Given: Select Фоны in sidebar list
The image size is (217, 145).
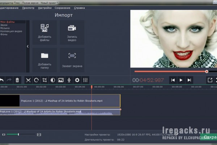Looking at the screenshot, I should click(x=4, y=34).
